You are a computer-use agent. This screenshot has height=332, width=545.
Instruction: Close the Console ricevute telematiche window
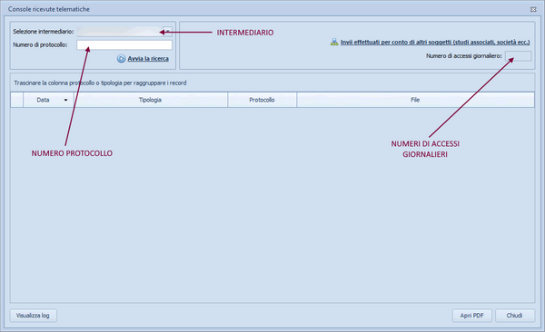(533, 9)
